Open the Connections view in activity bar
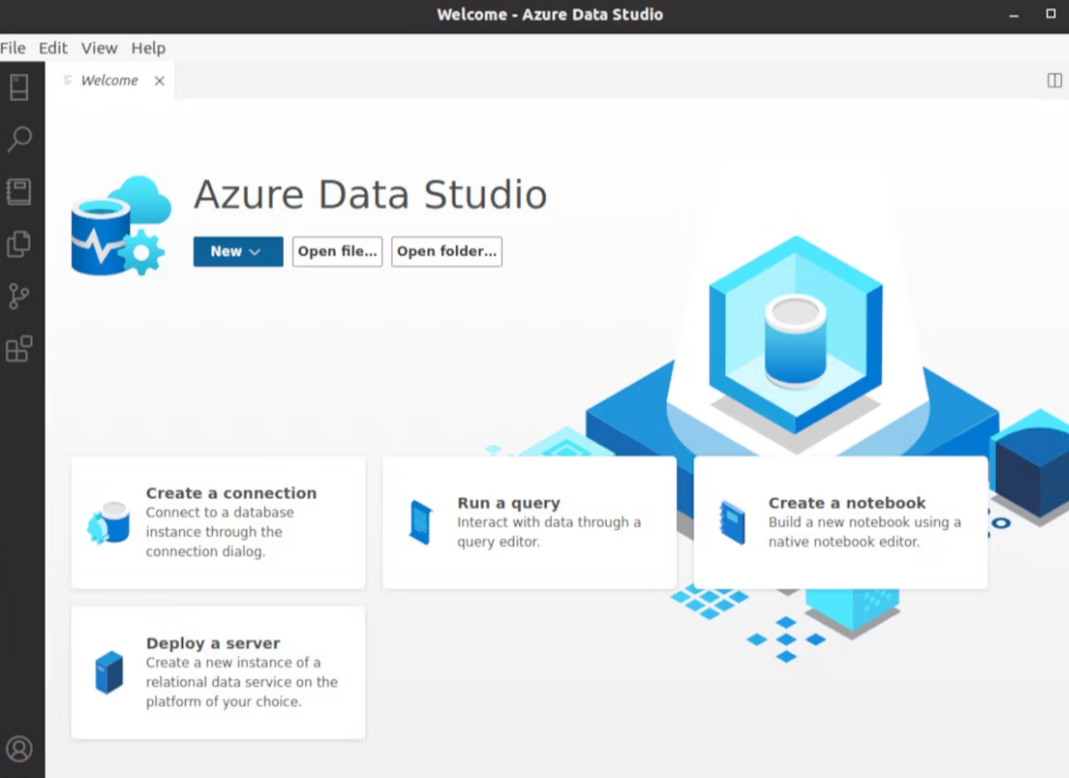 point(19,88)
